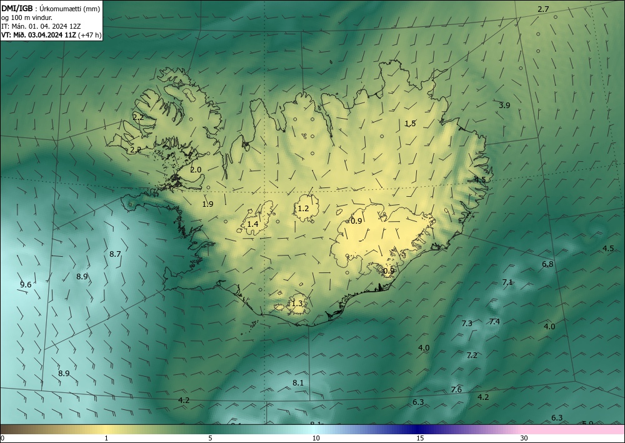Select the 7.6 value on the map
This screenshot has height=443, width=625.
pos(456,390)
